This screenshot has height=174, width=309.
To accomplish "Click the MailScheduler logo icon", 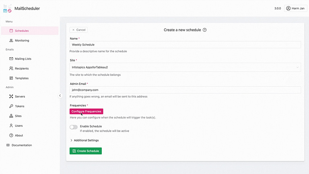I will tap(7, 8).
